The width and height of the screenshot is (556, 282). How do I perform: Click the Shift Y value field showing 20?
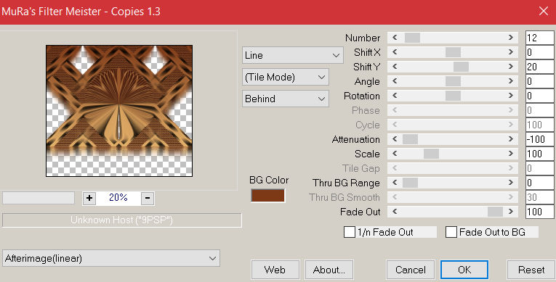(x=540, y=67)
